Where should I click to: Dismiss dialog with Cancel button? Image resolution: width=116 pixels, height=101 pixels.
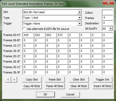[70, 94]
